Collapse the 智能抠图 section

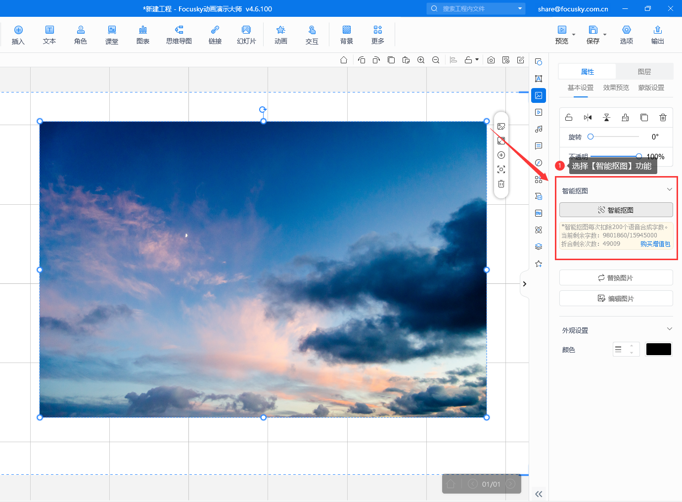click(x=669, y=190)
